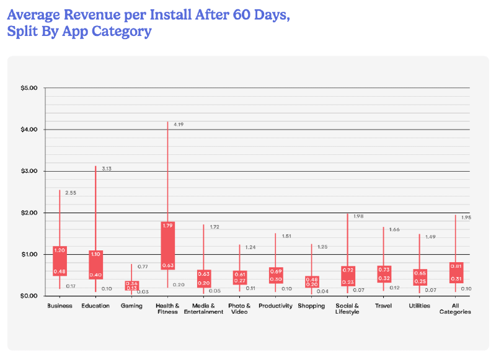496x357 pixels.
Task: Select the Utilities category red box
Action: tap(419, 277)
